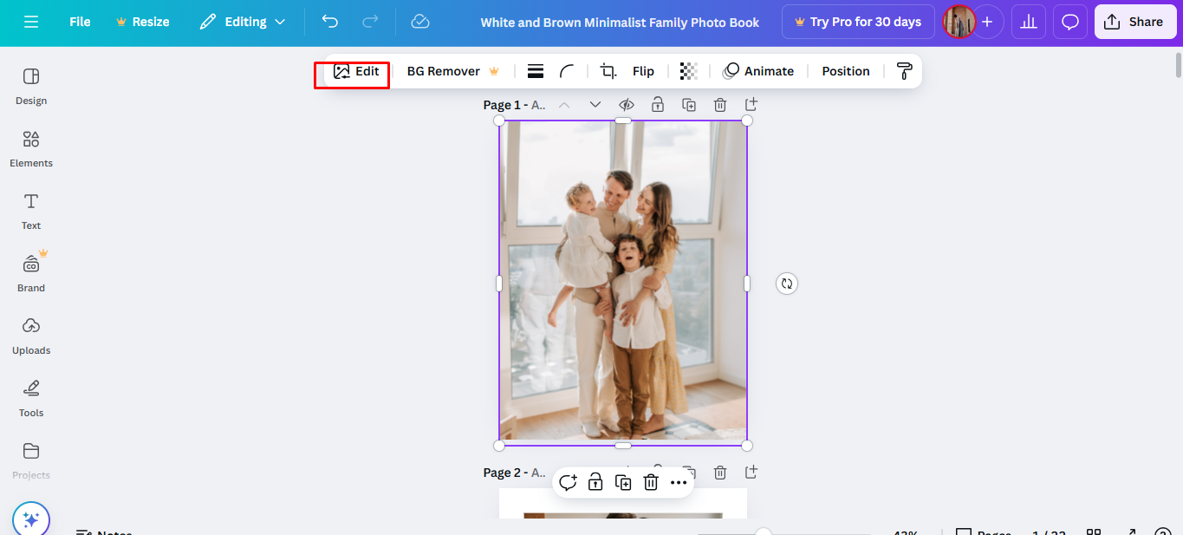Open the Editing mode dropdown
This screenshot has height=535, width=1183.
(243, 22)
